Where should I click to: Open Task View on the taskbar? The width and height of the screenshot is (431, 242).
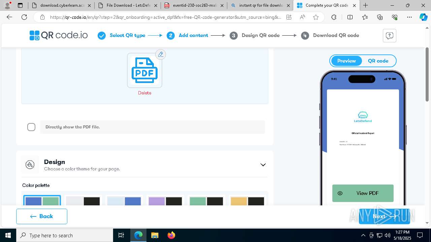[x=121, y=235]
